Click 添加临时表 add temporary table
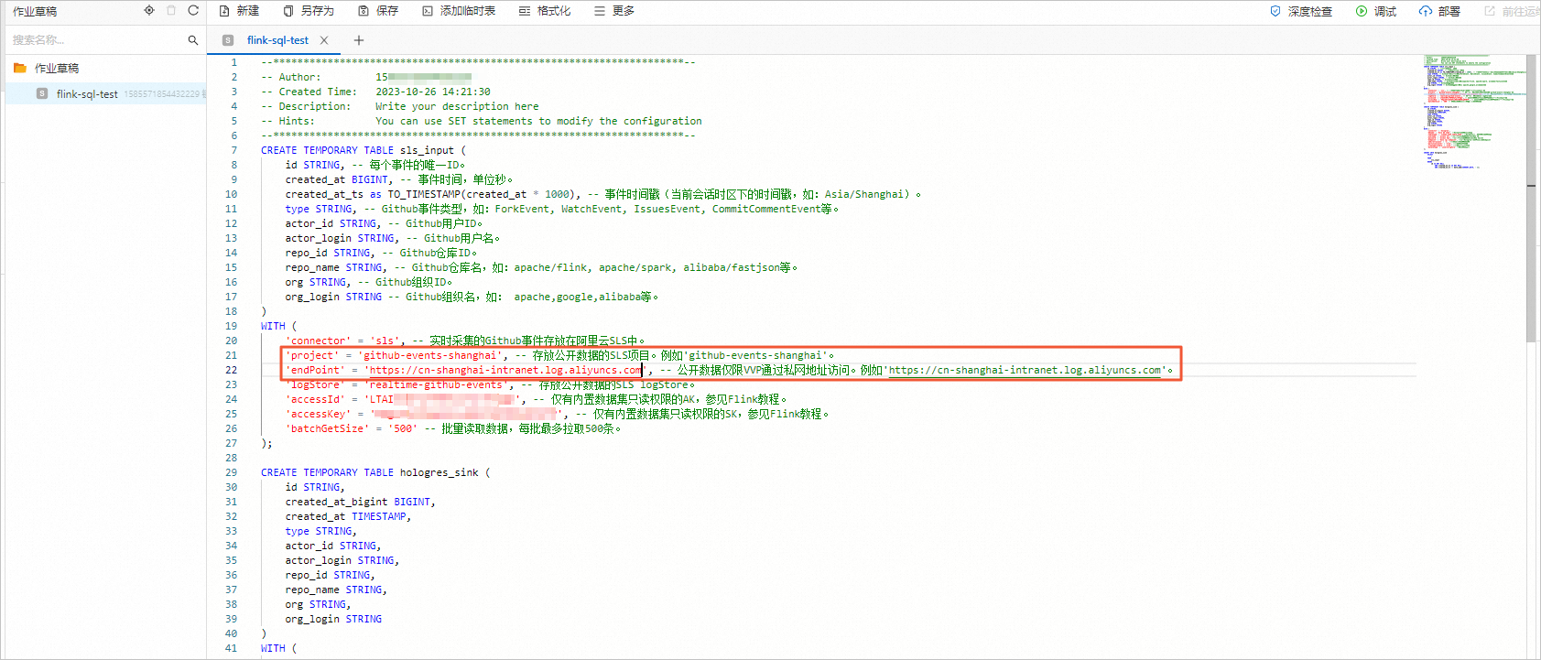Image resolution: width=1541 pixels, height=660 pixels. click(459, 11)
